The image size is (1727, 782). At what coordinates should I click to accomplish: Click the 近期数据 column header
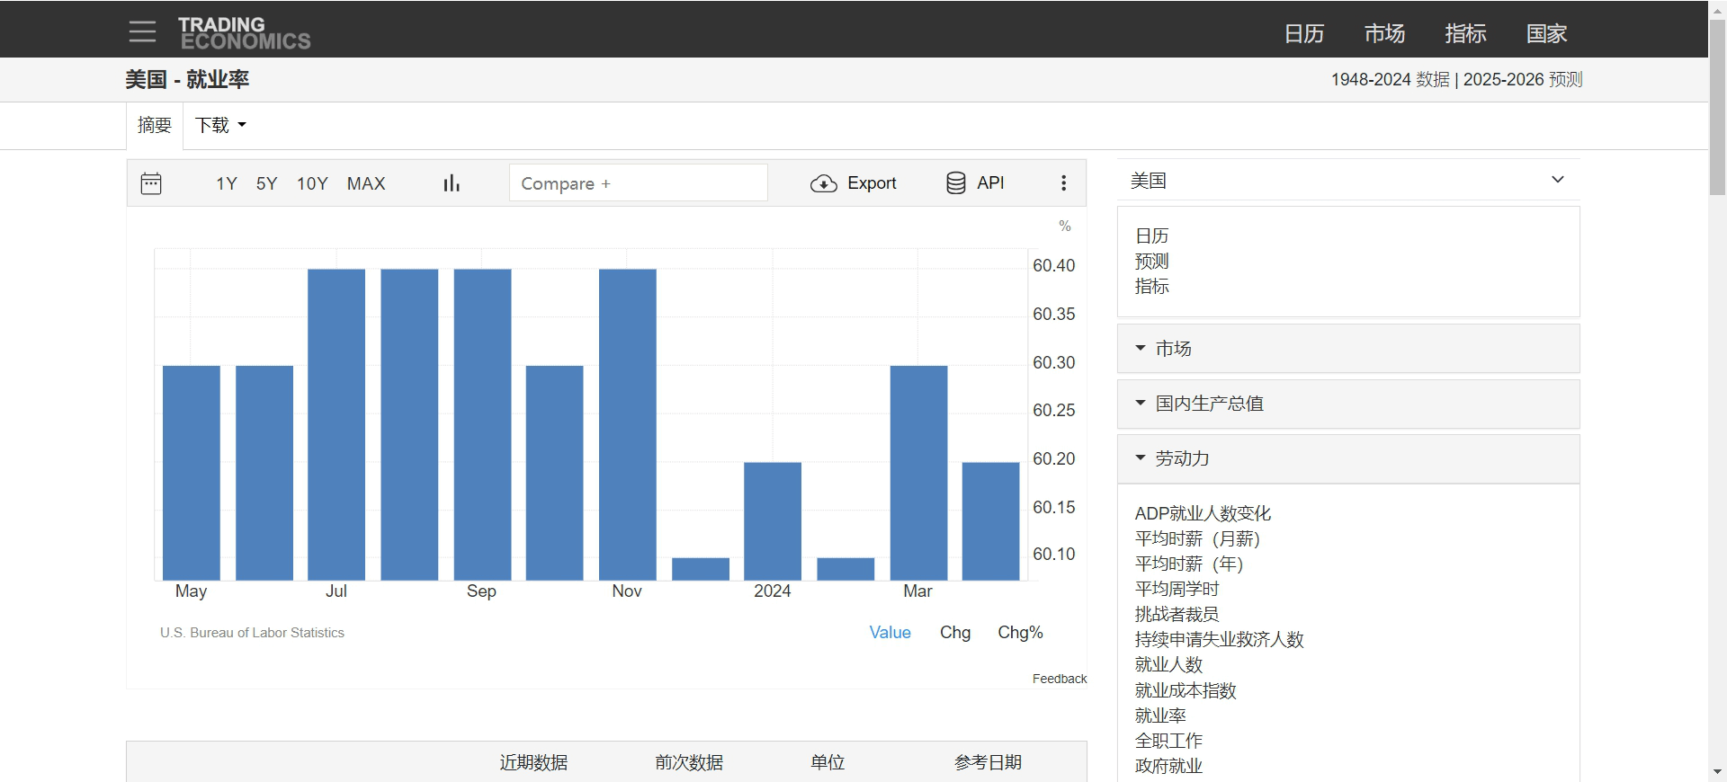[533, 762]
